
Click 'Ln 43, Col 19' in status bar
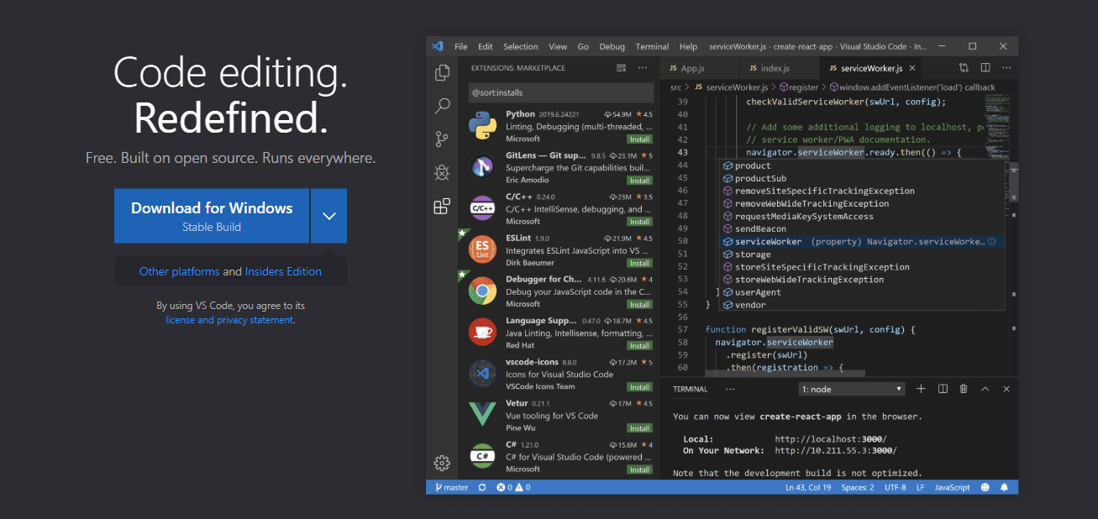click(x=808, y=487)
